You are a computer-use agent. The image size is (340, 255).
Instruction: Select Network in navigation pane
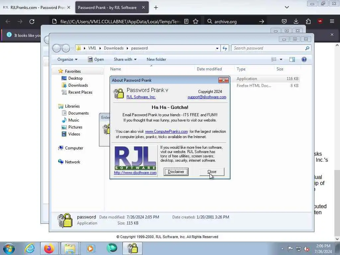72,162
